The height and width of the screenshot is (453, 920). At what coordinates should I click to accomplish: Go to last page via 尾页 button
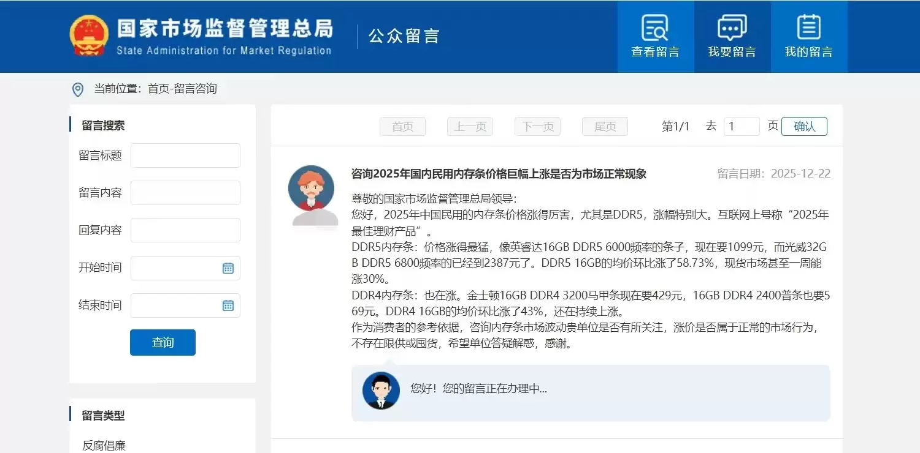[605, 126]
